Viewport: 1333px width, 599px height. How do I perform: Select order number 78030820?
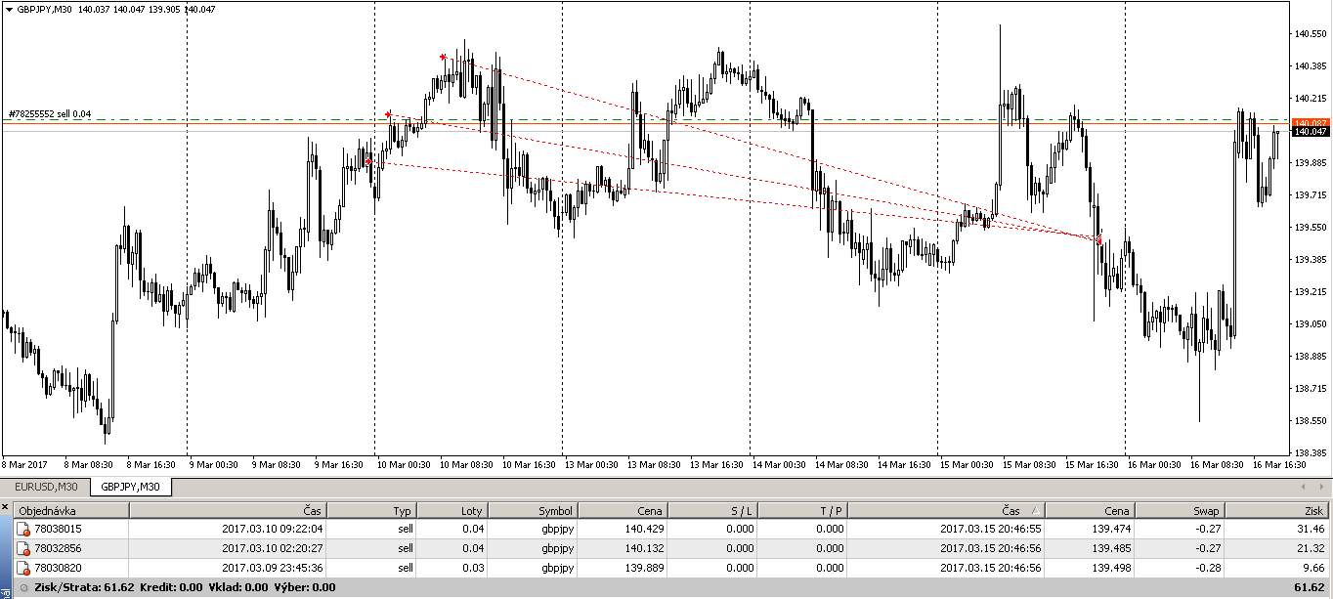(58, 567)
